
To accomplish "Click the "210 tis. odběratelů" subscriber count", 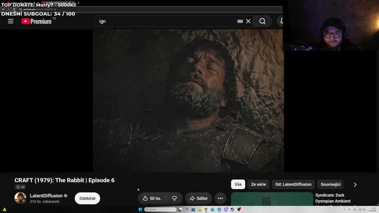I will (45, 202).
